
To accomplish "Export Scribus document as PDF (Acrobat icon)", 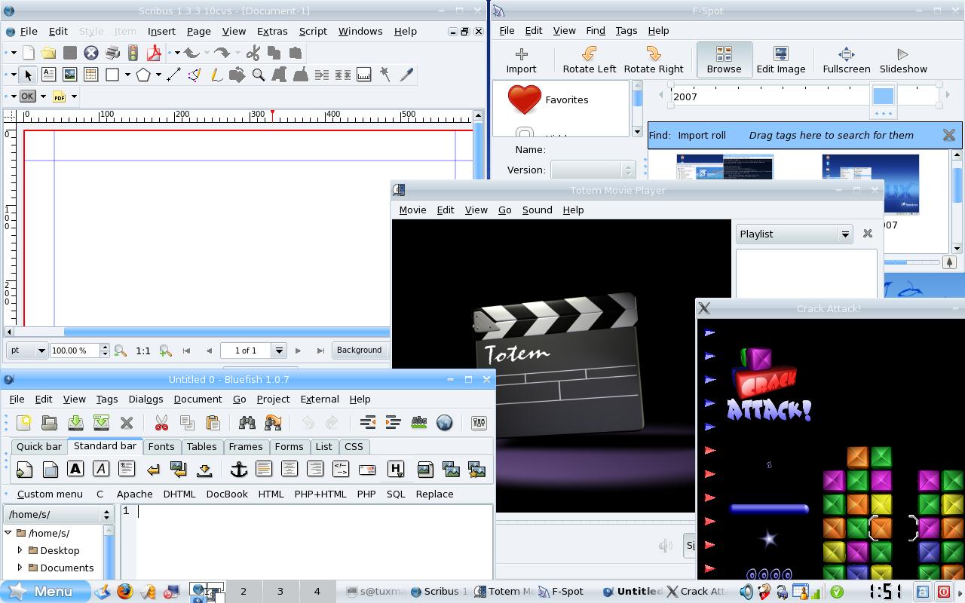I will click(x=155, y=53).
